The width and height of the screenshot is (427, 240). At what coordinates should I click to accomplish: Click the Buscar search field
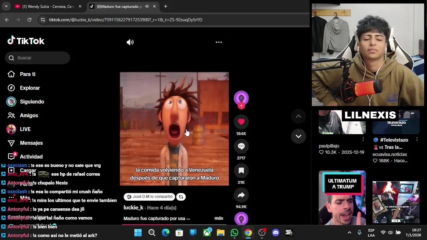pyautogui.click(x=37, y=58)
